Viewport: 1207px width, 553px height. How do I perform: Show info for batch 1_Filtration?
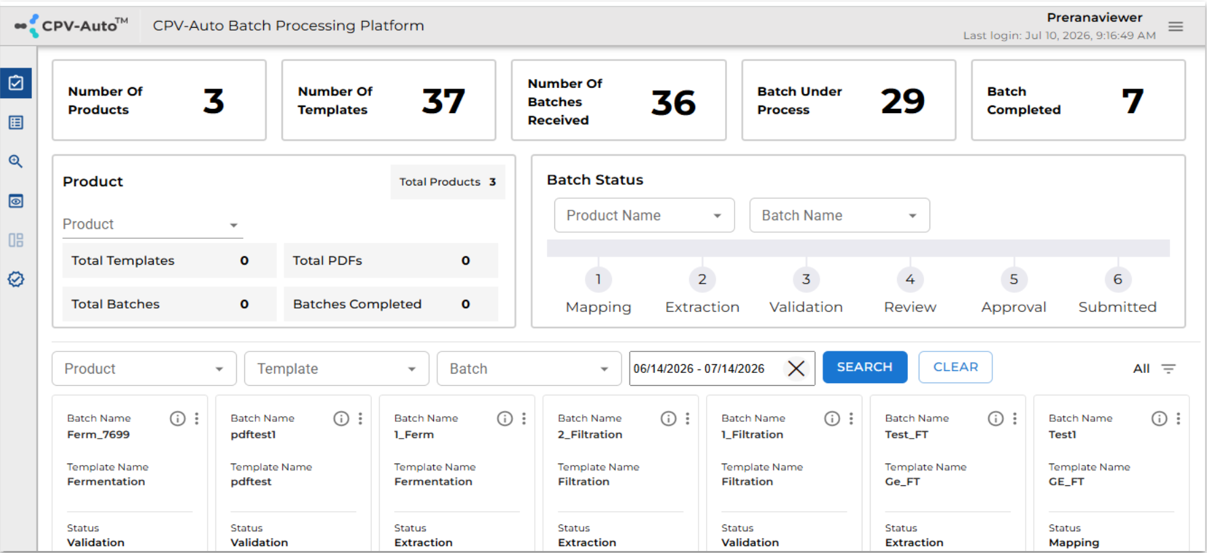coord(832,418)
